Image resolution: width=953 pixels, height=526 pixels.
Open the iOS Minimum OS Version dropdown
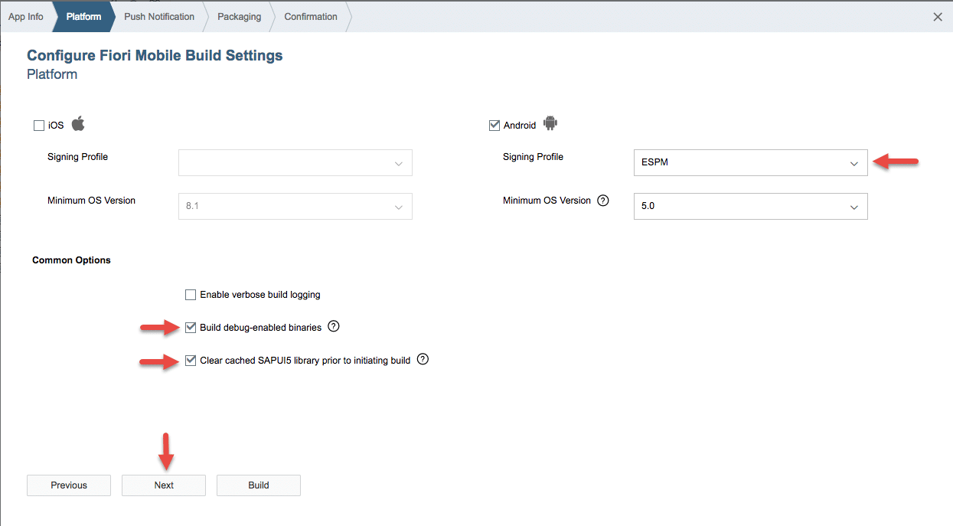[x=295, y=207]
